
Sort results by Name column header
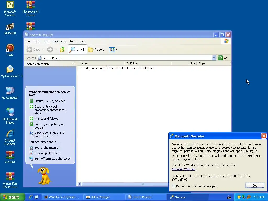[101, 63]
